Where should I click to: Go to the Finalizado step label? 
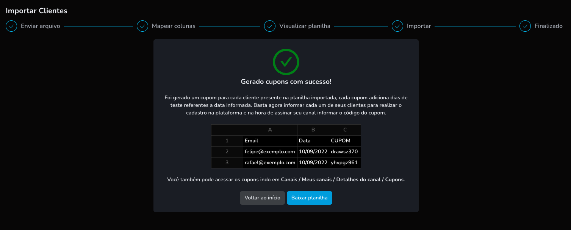point(548,26)
